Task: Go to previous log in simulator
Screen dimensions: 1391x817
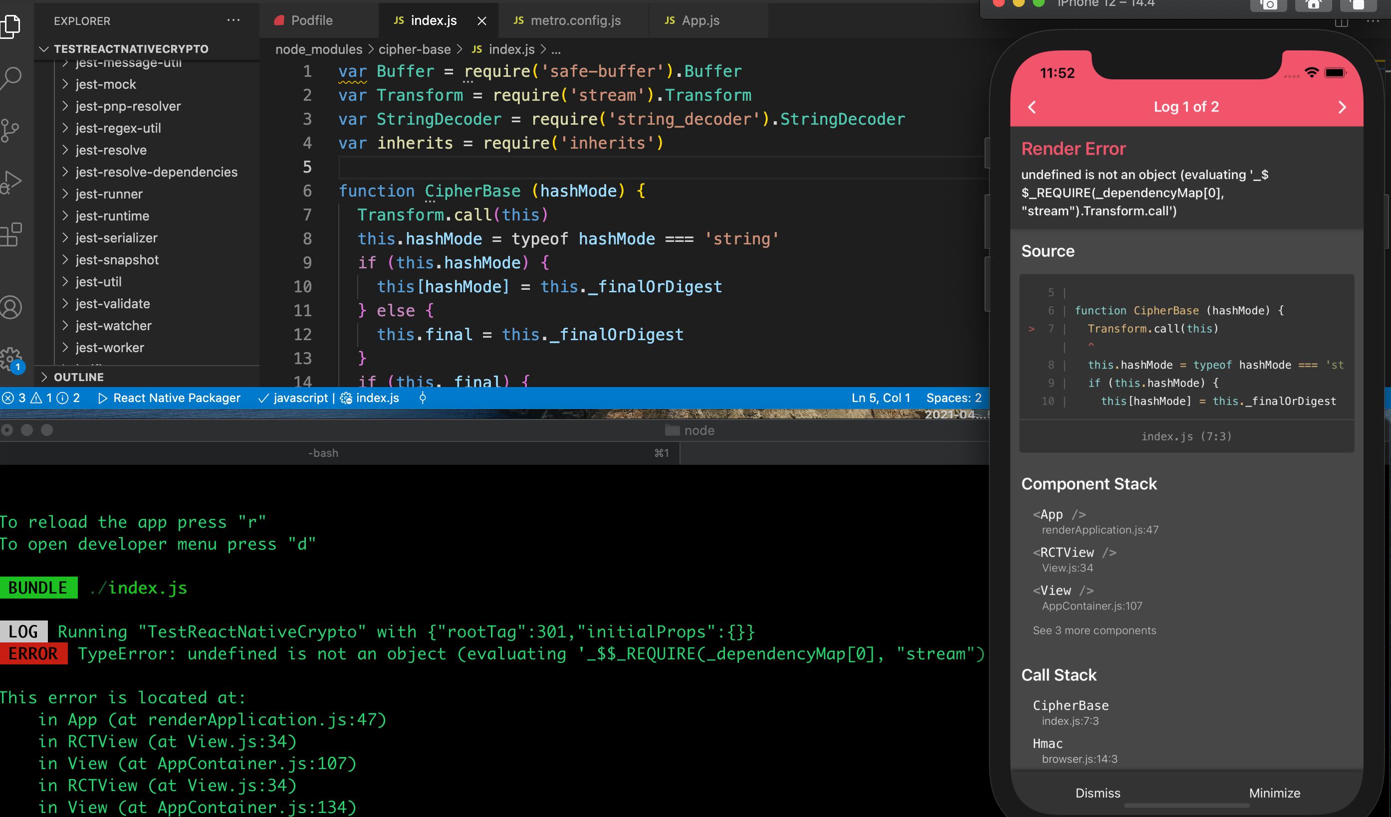Action: (1032, 107)
